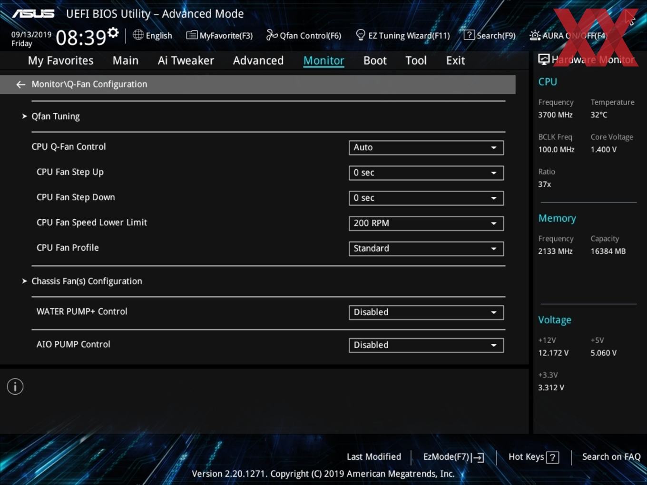Screen dimensions: 647x485
Task: Switch to the My Favorites tab
Action: tap(60, 60)
